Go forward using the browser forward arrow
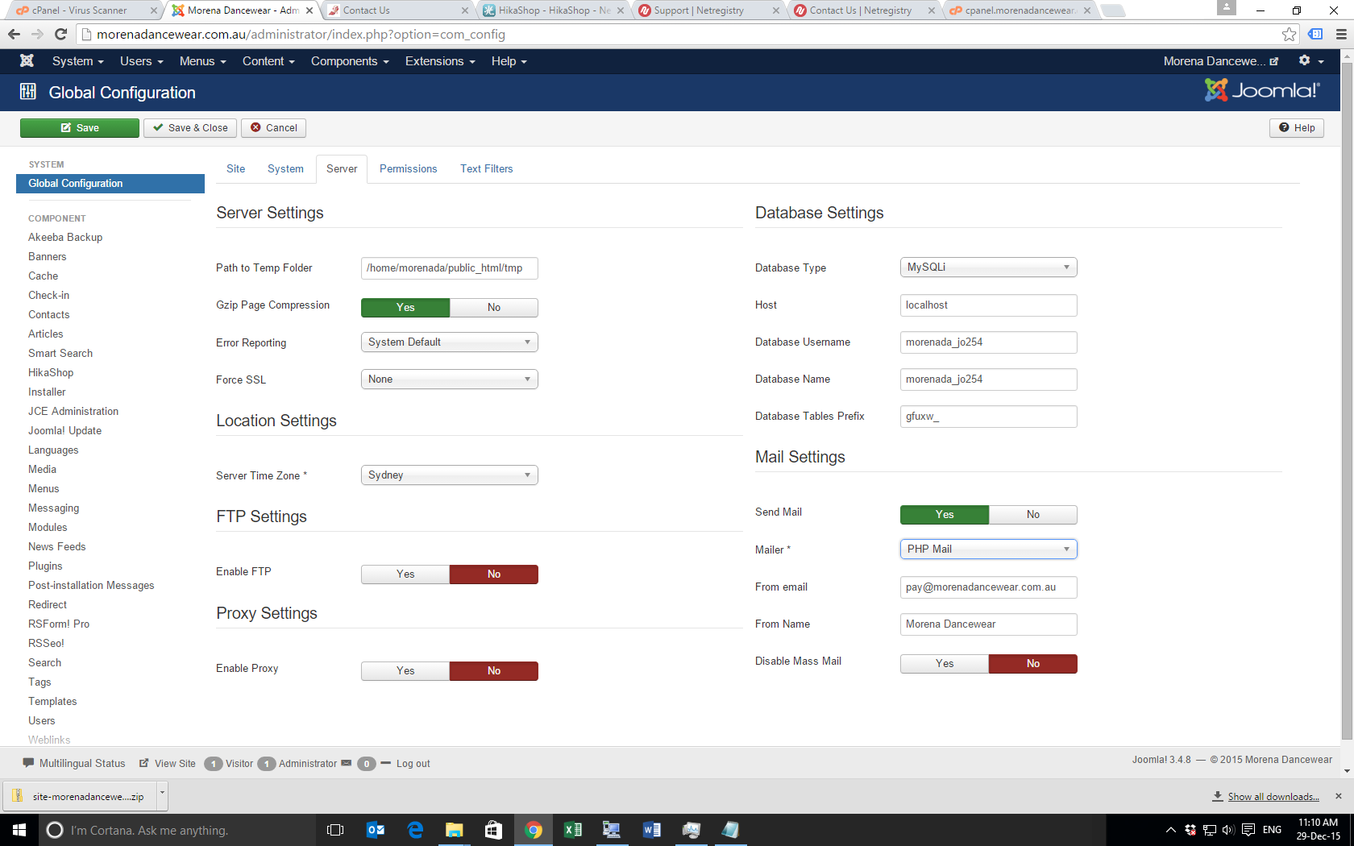 [x=37, y=35]
